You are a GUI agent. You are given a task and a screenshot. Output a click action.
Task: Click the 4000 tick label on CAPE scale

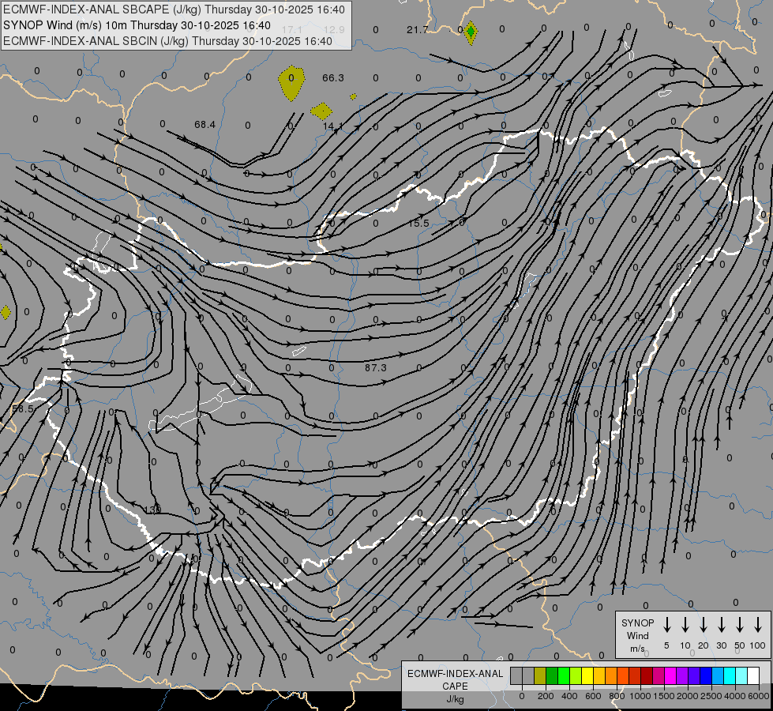click(734, 696)
